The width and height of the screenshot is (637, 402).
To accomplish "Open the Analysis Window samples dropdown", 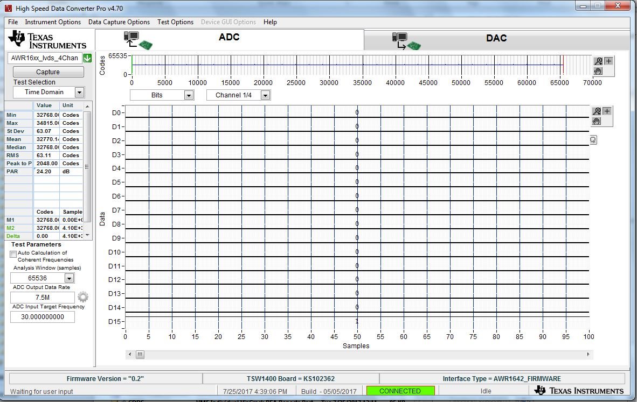I will pyautogui.click(x=69, y=278).
